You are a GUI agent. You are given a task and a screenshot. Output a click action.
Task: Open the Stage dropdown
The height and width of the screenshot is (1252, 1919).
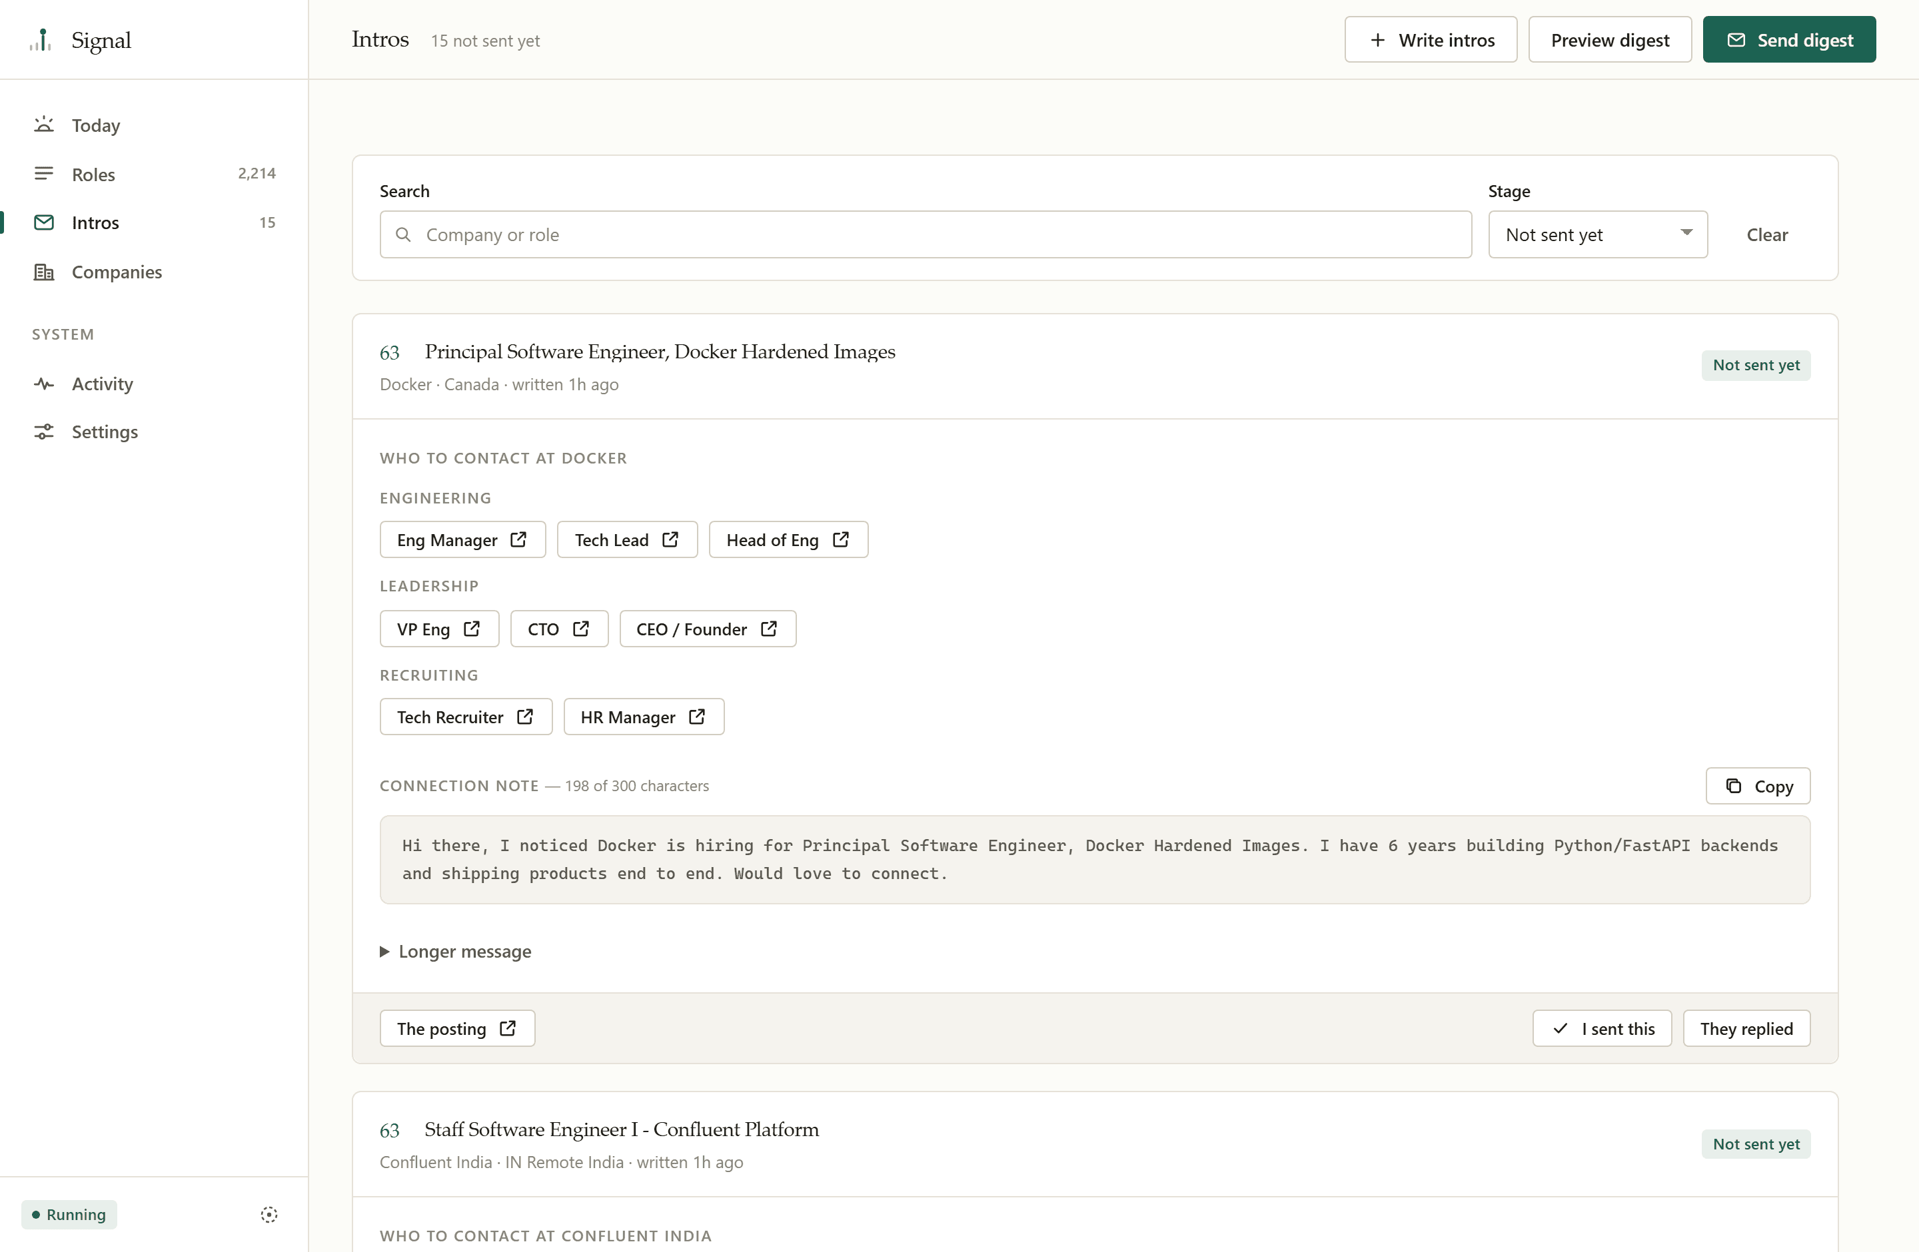1598,234
